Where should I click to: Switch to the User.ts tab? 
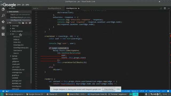click(x=36, y=8)
